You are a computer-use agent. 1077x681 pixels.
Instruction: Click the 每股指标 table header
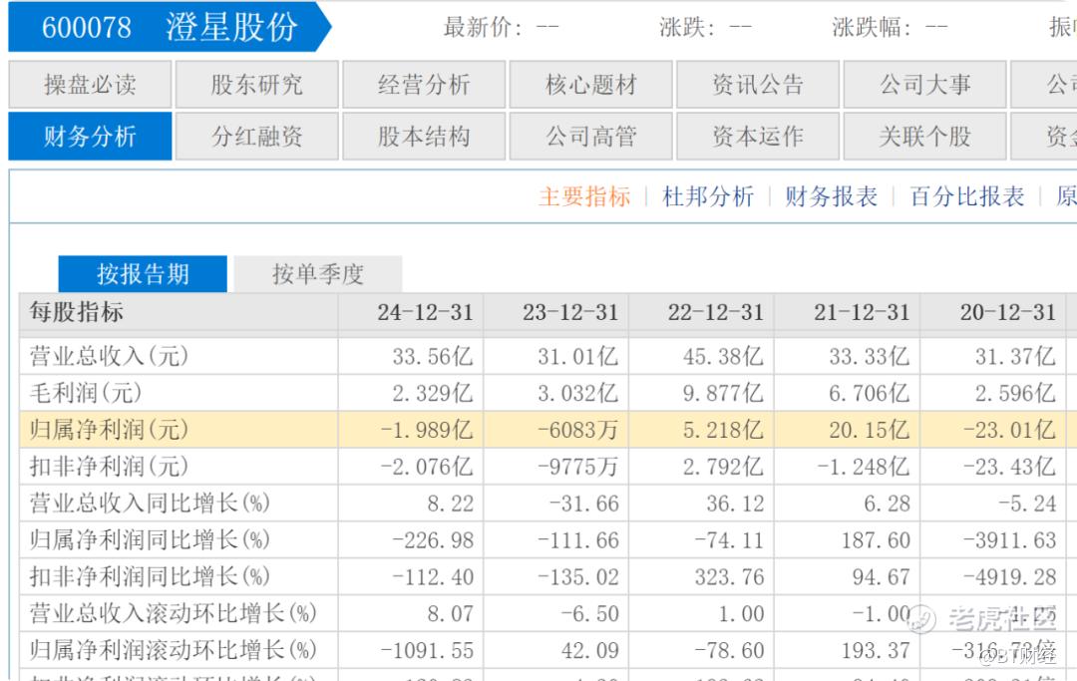77,312
